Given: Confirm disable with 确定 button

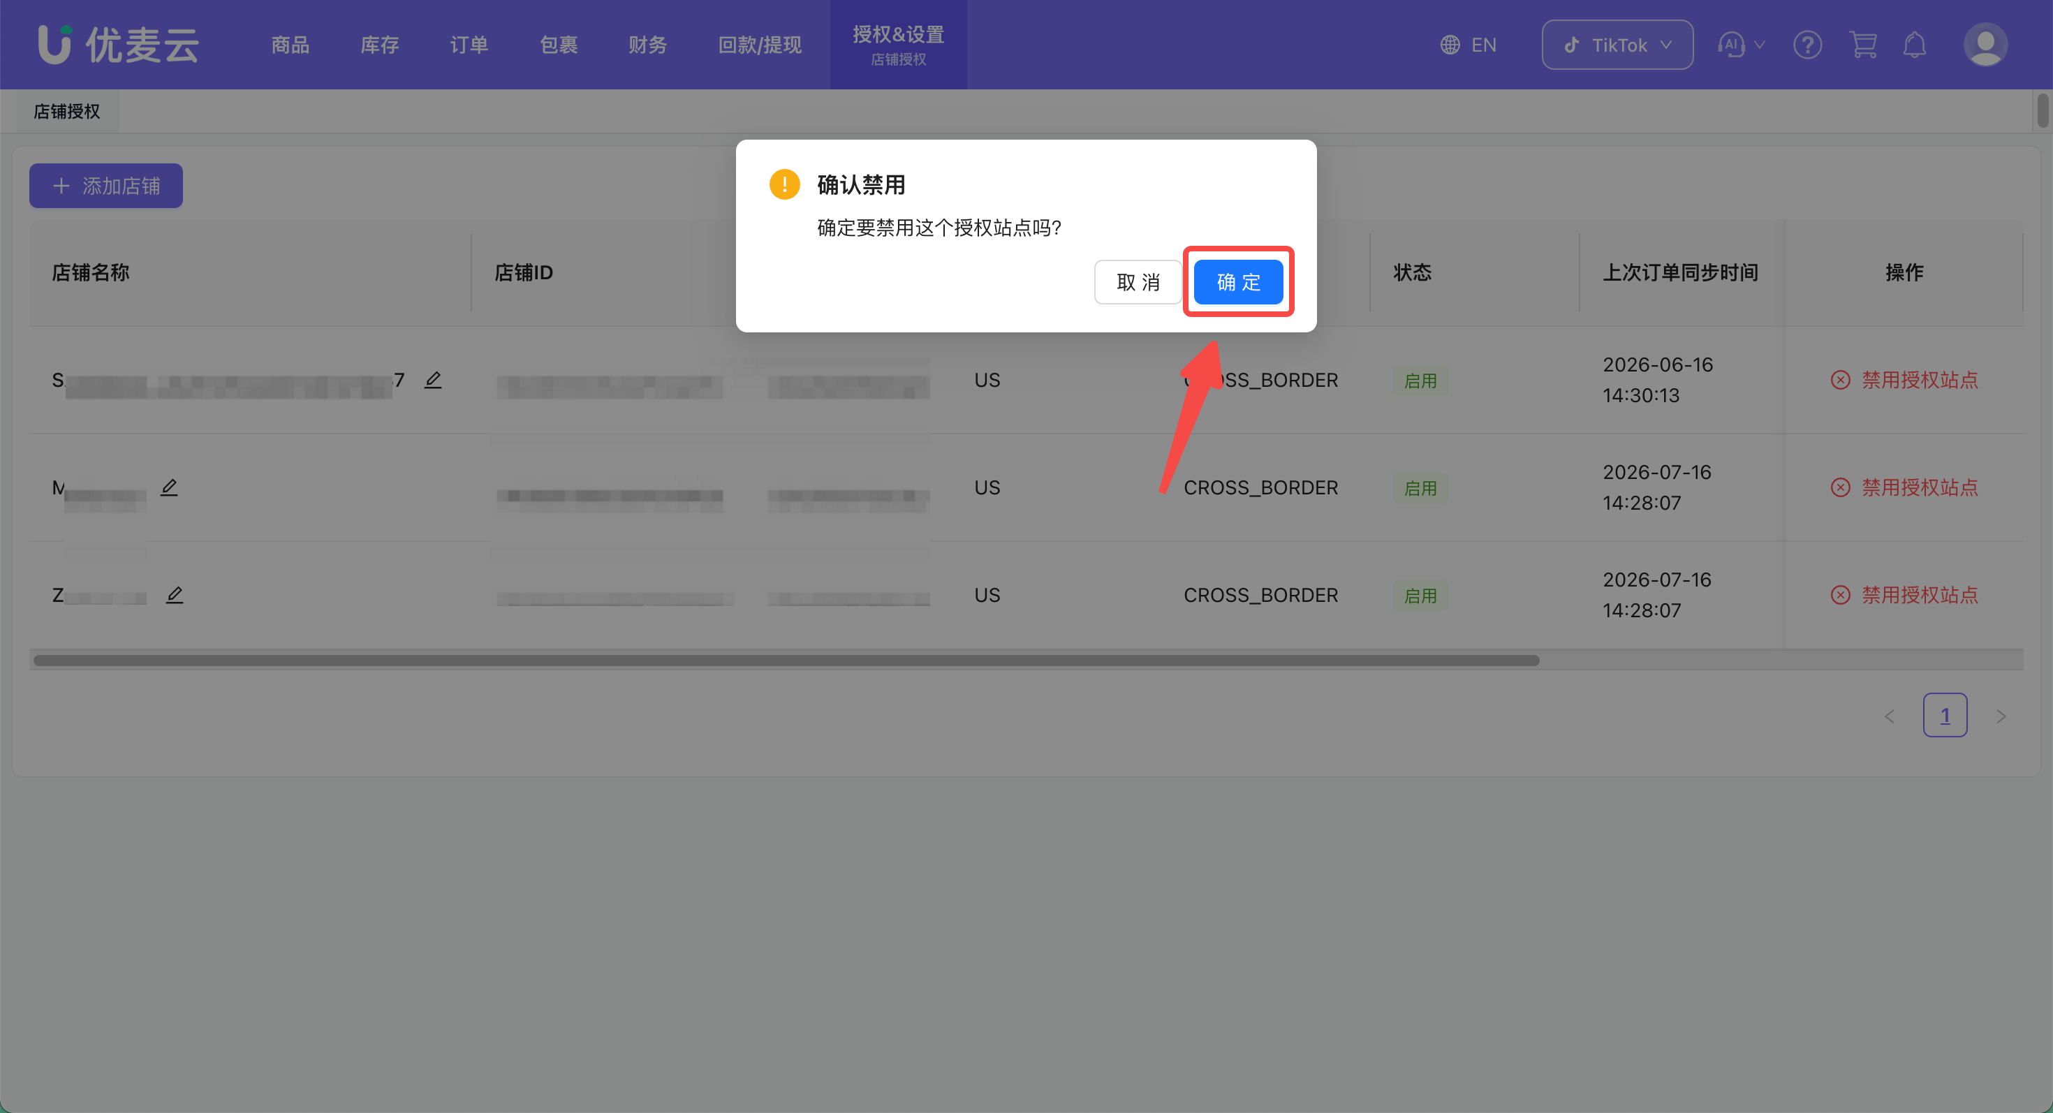Looking at the screenshot, I should [1237, 282].
